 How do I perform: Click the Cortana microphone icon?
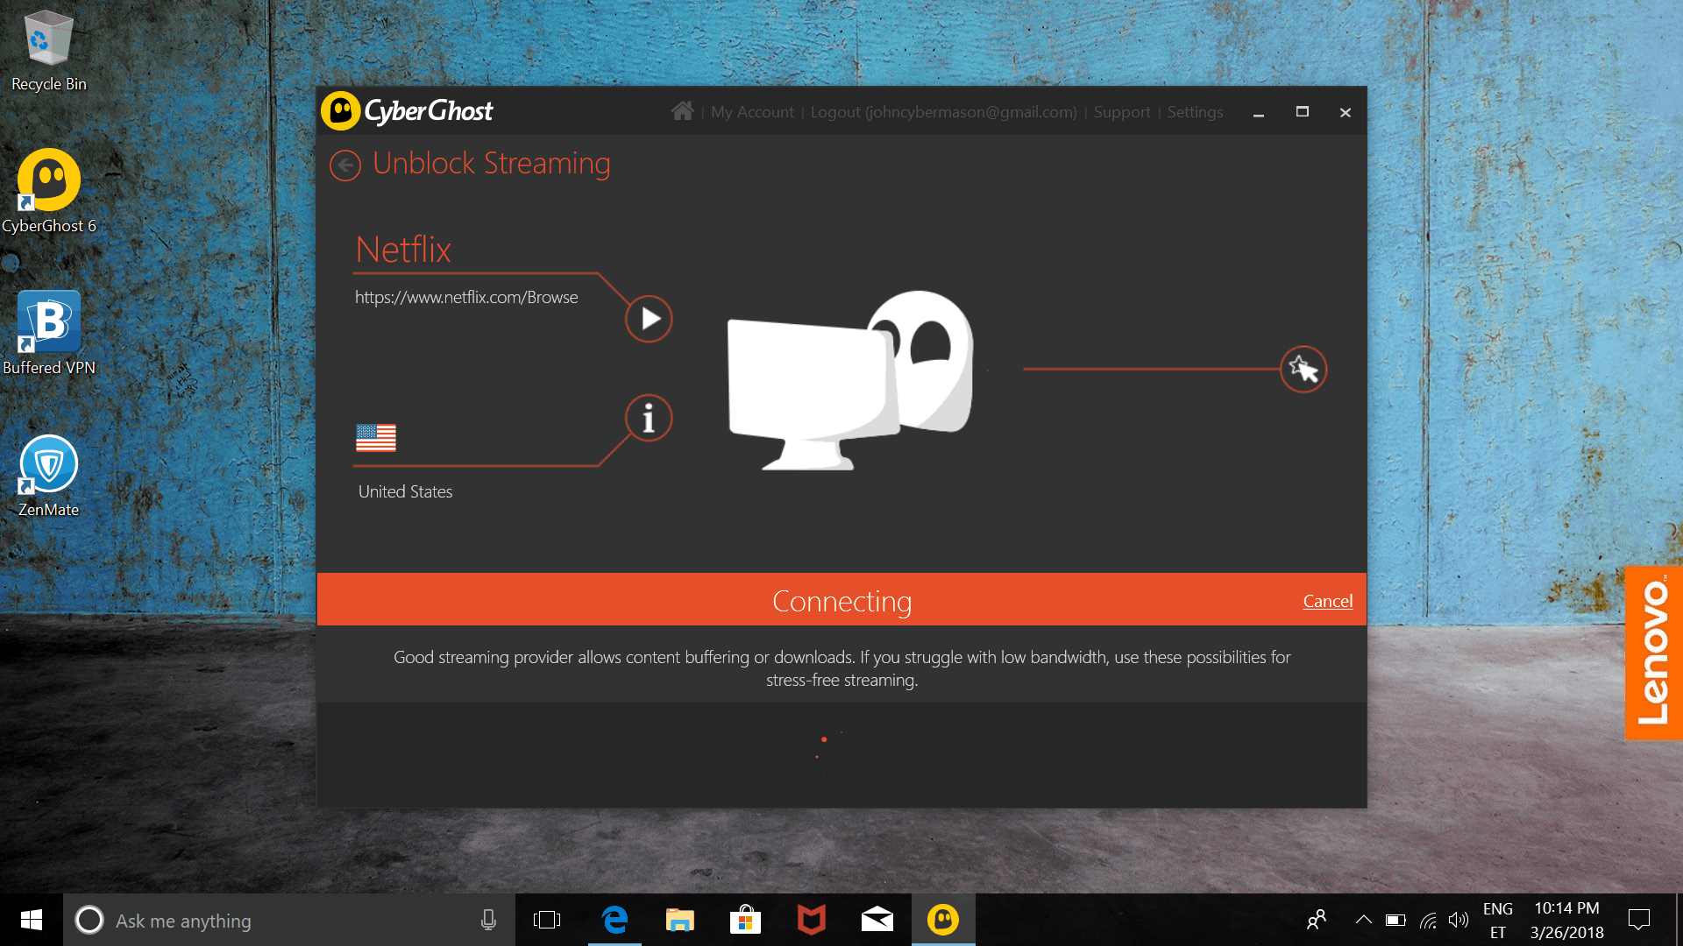point(488,920)
